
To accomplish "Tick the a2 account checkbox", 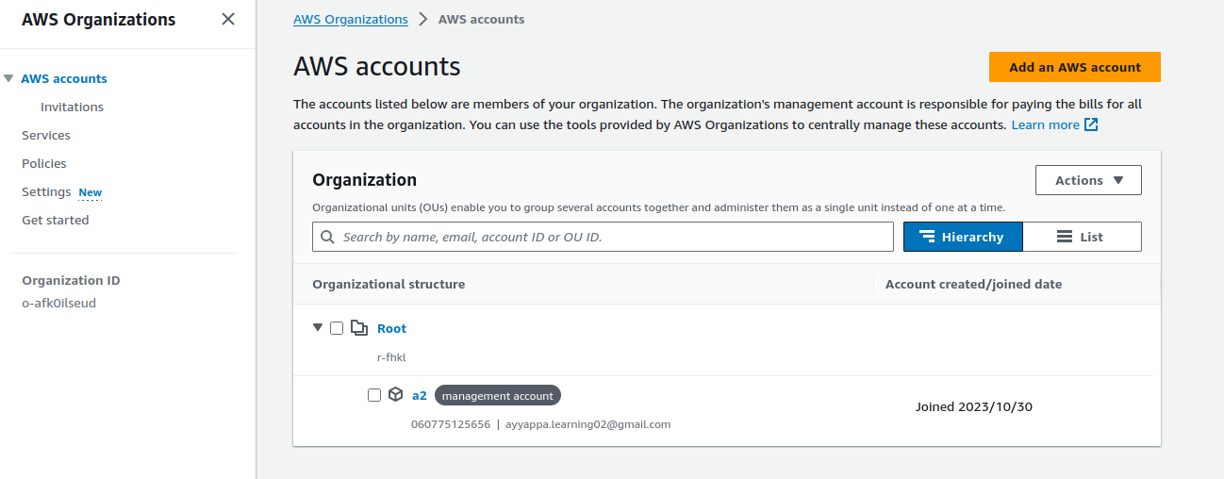I will [374, 395].
